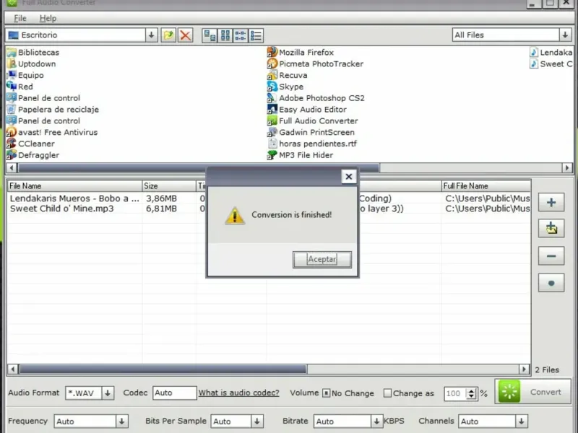Select avast! Free Antivirus shortcut
The width and height of the screenshot is (578, 433).
coord(52,132)
